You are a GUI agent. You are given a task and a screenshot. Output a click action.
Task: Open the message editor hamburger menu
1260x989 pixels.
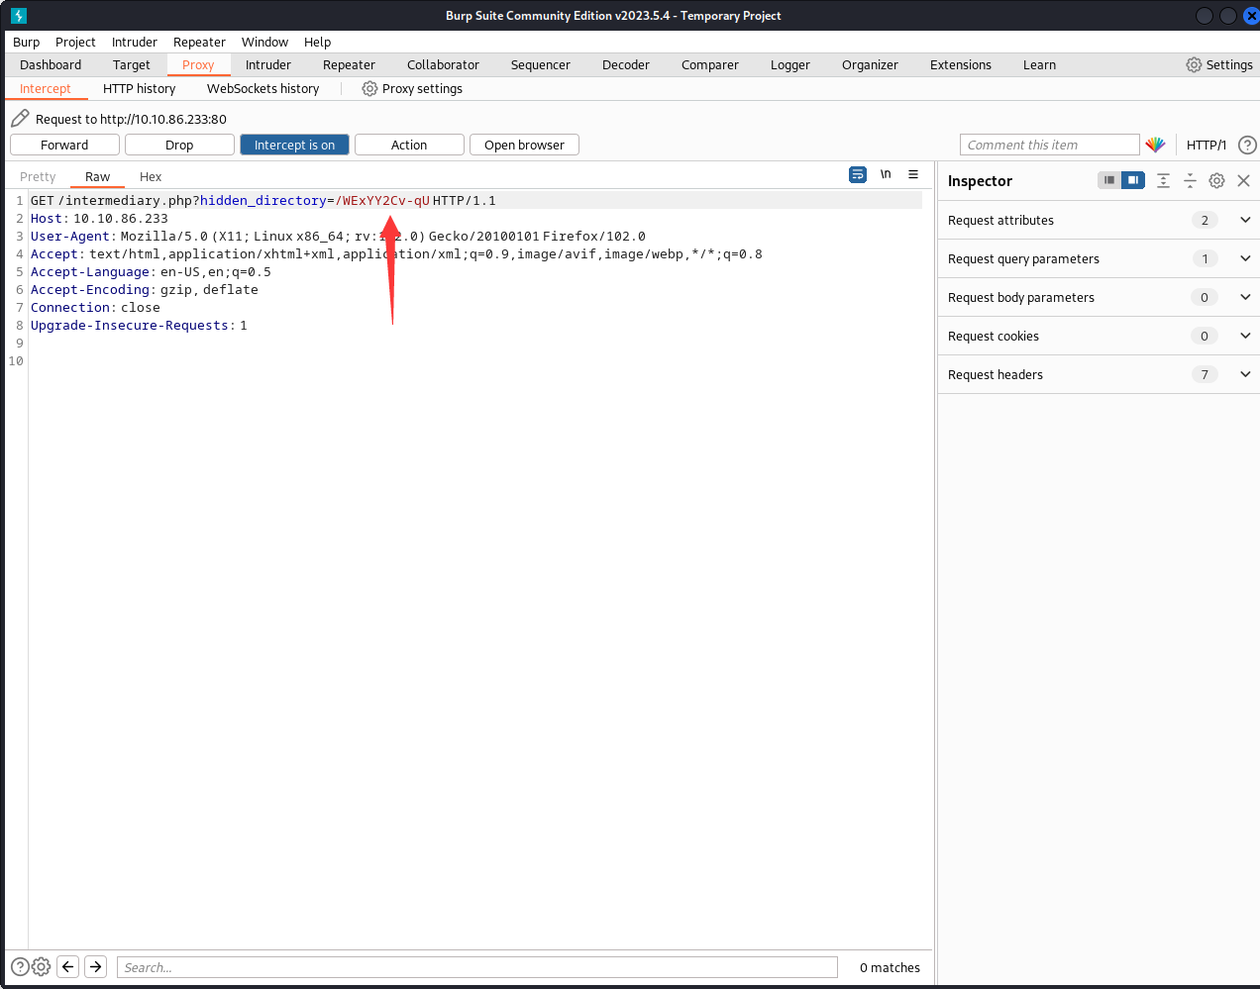[x=913, y=174]
